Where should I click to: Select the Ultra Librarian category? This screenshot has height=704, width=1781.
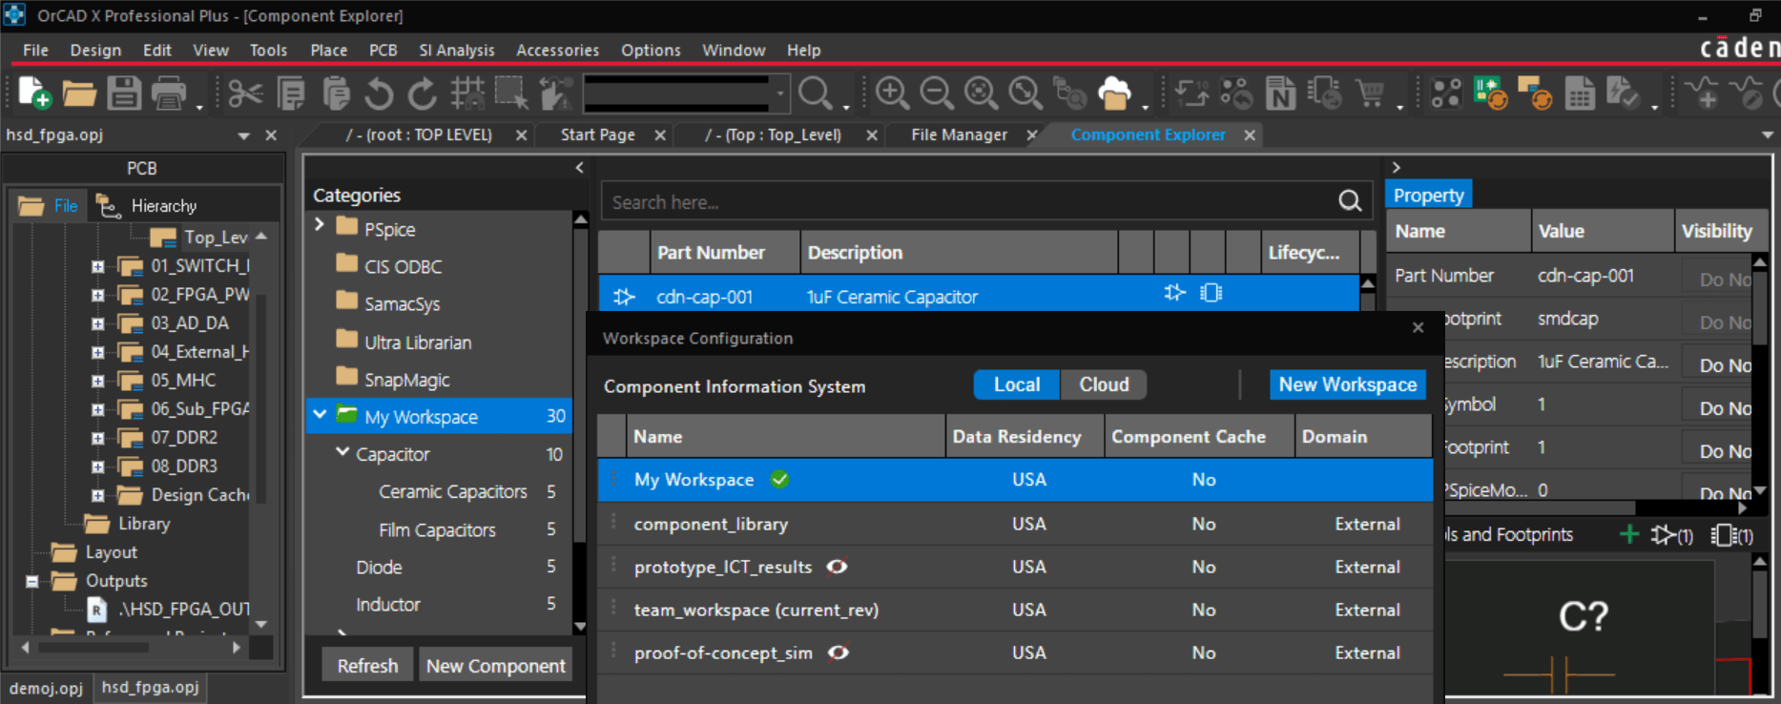coord(418,342)
